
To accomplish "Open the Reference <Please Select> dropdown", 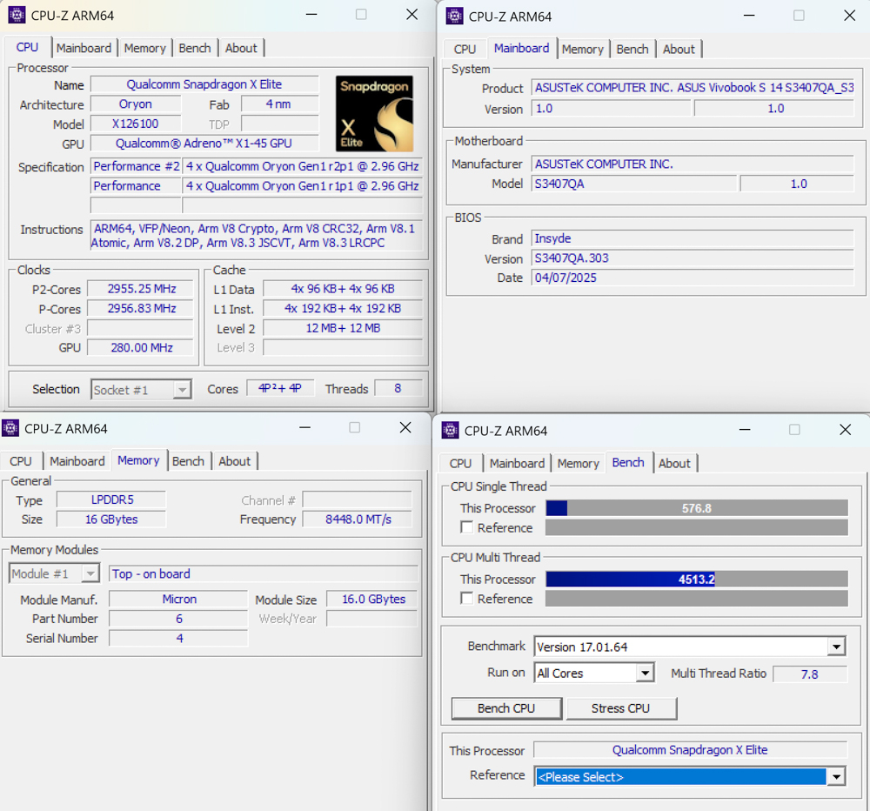I will (690, 776).
